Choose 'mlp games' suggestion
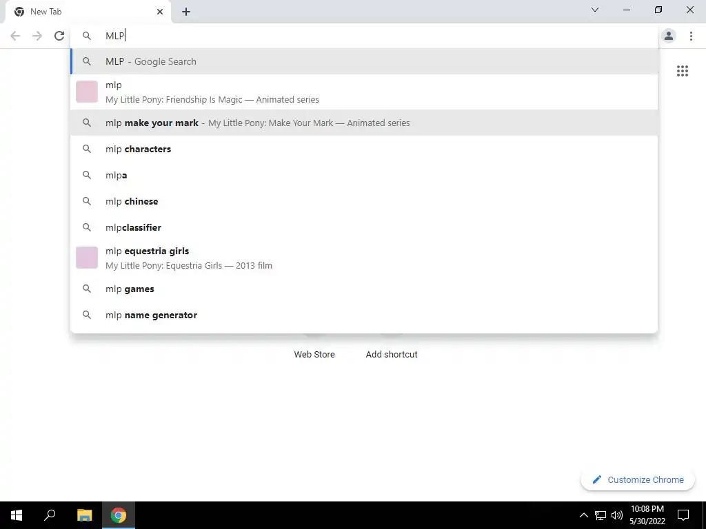This screenshot has height=529, width=706. 364,289
